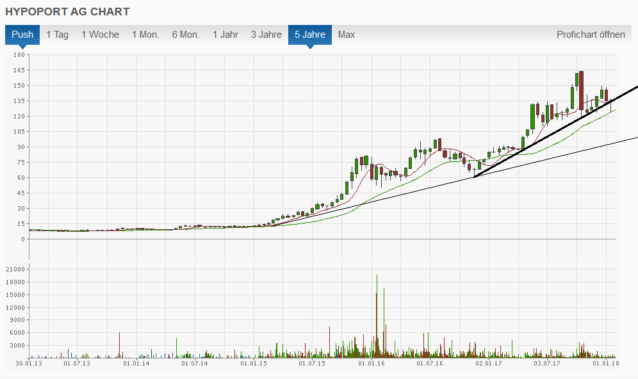
Task: Switch chart to 1 Woche range
Action: [x=100, y=35]
